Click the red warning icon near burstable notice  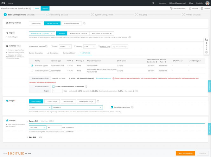coord(114,78)
